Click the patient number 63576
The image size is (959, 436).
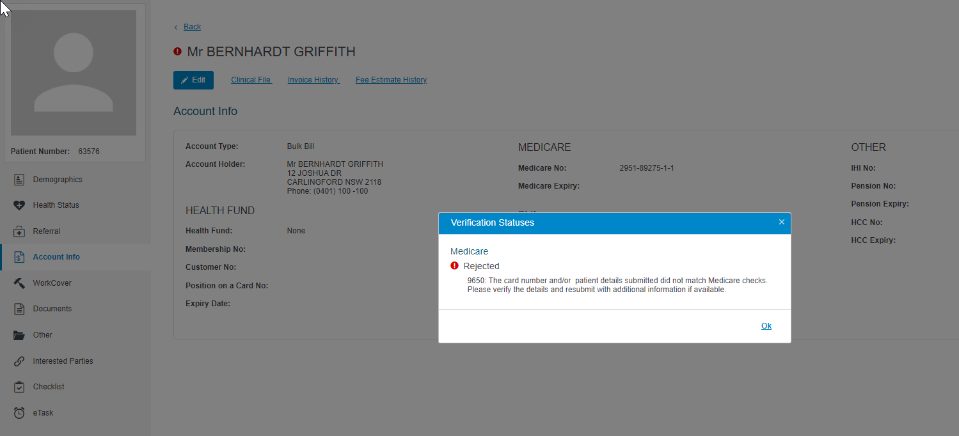(89, 152)
